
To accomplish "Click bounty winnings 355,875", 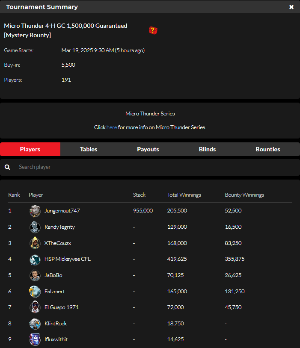I will (x=235, y=259).
